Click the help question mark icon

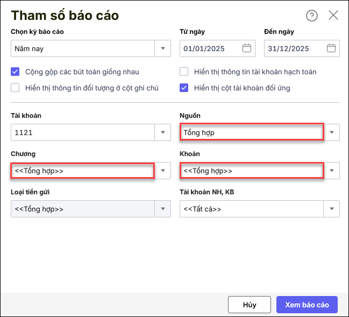coord(312,16)
